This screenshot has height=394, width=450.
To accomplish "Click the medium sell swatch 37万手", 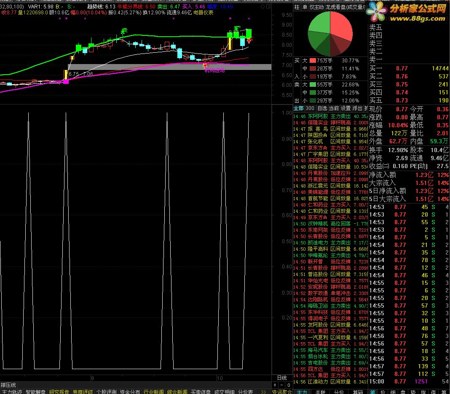I will pos(313,93).
